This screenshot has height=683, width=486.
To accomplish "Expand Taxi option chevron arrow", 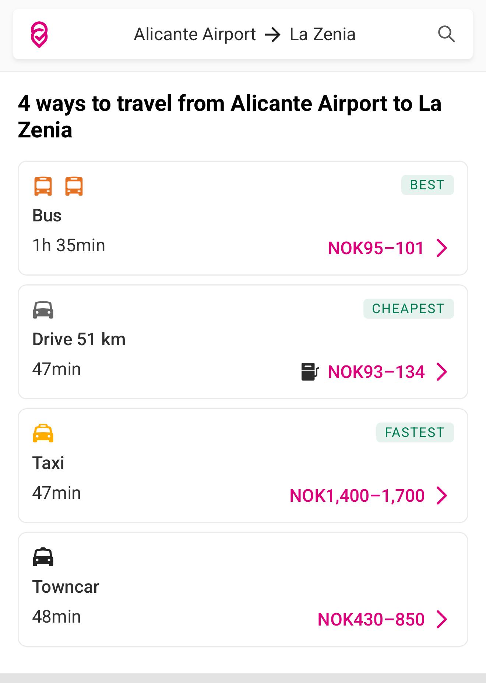I will 441,495.
